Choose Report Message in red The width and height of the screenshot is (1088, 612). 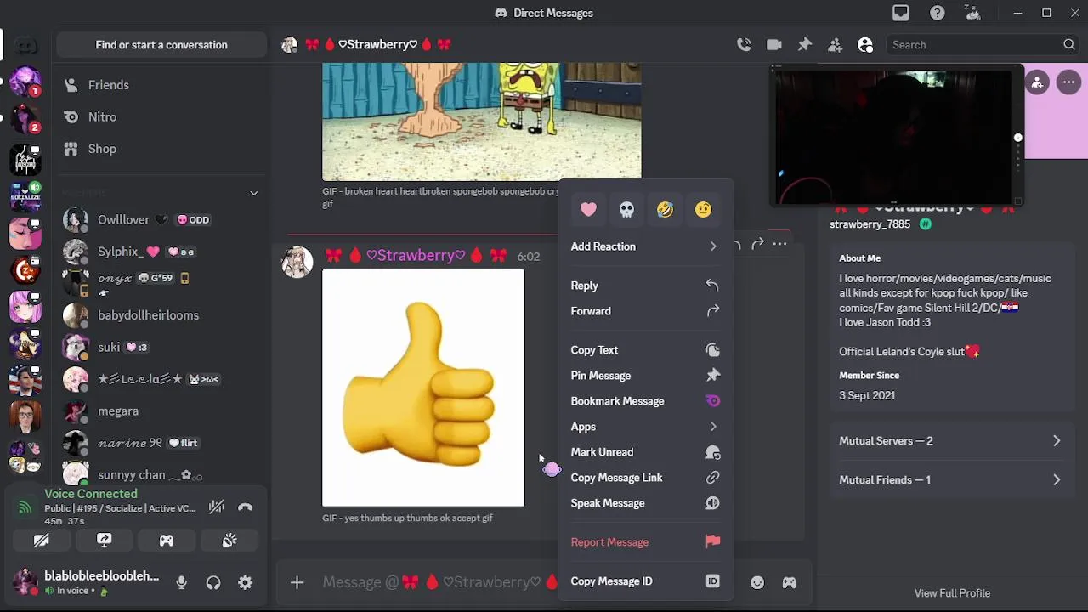645,542
